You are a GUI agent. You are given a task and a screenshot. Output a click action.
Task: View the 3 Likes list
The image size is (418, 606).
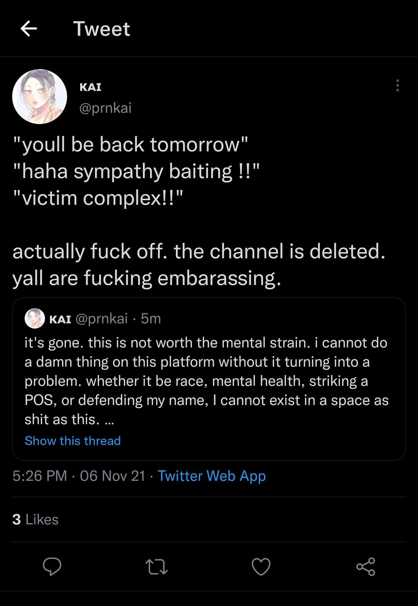(35, 519)
